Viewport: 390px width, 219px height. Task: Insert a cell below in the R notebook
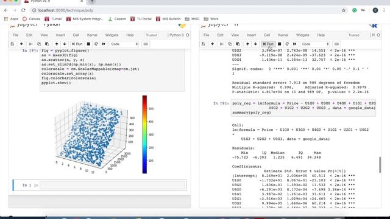click(213, 44)
